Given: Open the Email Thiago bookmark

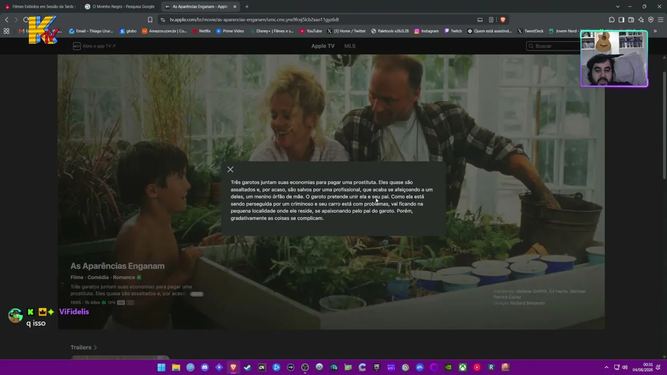Looking at the screenshot, I should point(91,31).
